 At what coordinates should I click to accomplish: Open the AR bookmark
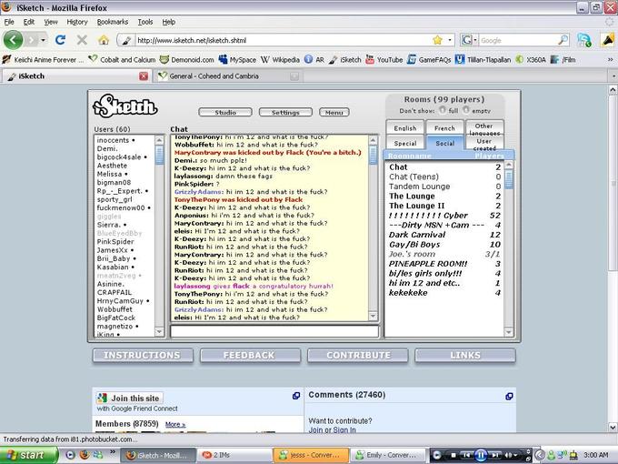pyautogui.click(x=314, y=59)
